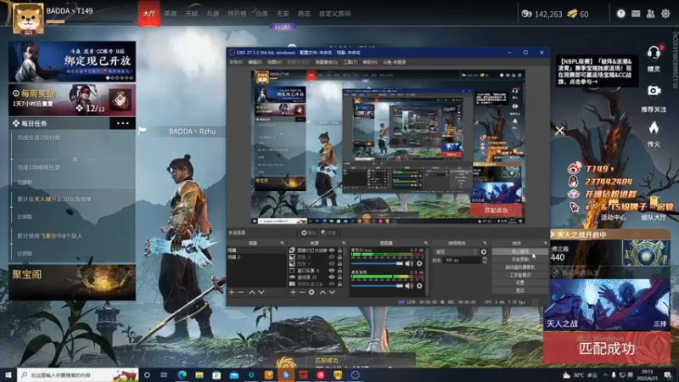Open 每日任务 three-dots menu
The image size is (679, 382).
(122, 123)
